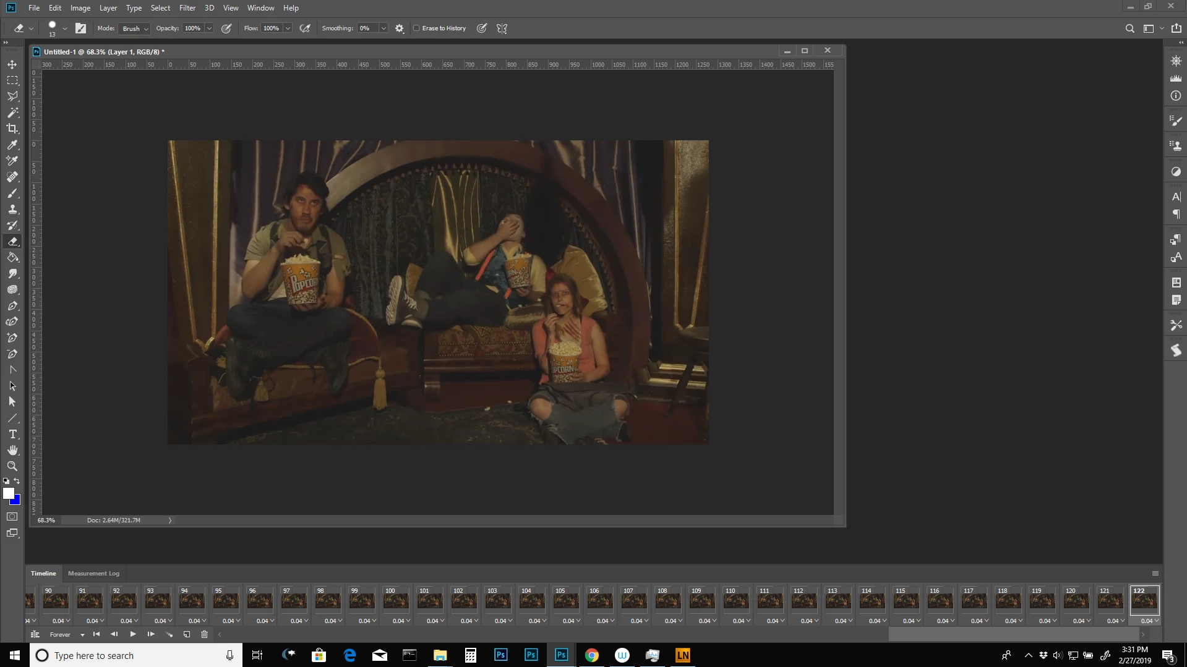Open smoothing options gear button
Screen dimensions: 1187x667
(400, 28)
